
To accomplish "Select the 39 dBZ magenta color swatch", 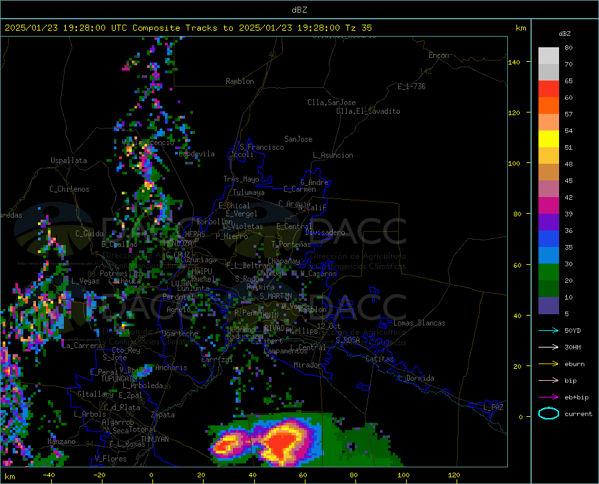I will (548, 206).
